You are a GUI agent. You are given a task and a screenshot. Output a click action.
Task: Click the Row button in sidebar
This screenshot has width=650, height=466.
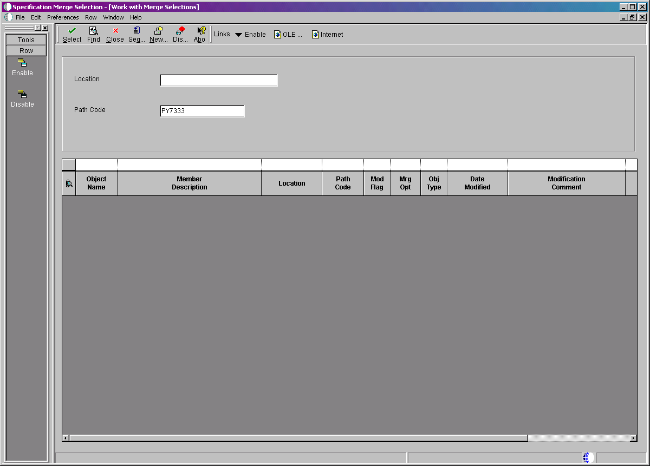pyautogui.click(x=26, y=50)
